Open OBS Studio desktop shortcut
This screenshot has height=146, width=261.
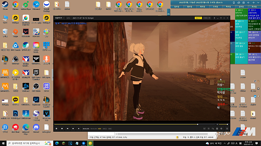(x=36, y=87)
